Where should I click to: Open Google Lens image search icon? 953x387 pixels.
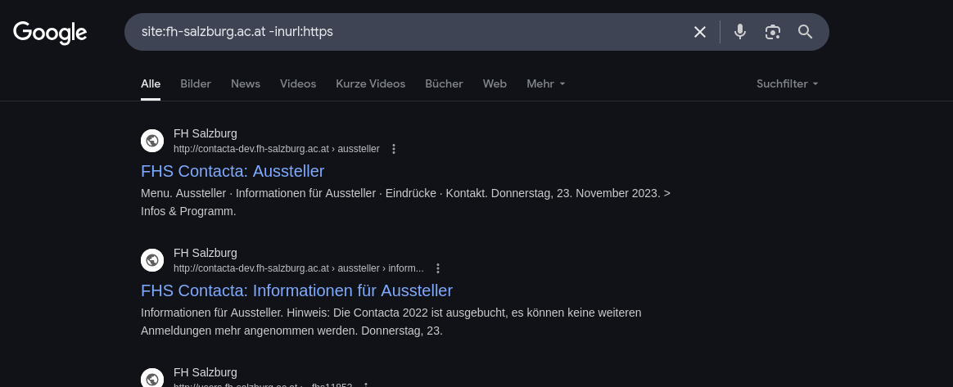pyautogui.click(x=772, y=32)
